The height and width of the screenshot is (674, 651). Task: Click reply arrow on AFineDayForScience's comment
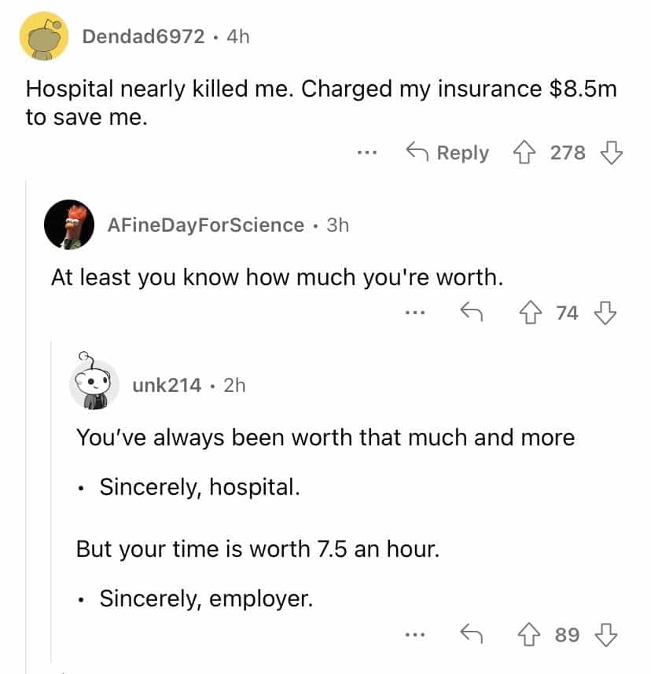(470, 313)
